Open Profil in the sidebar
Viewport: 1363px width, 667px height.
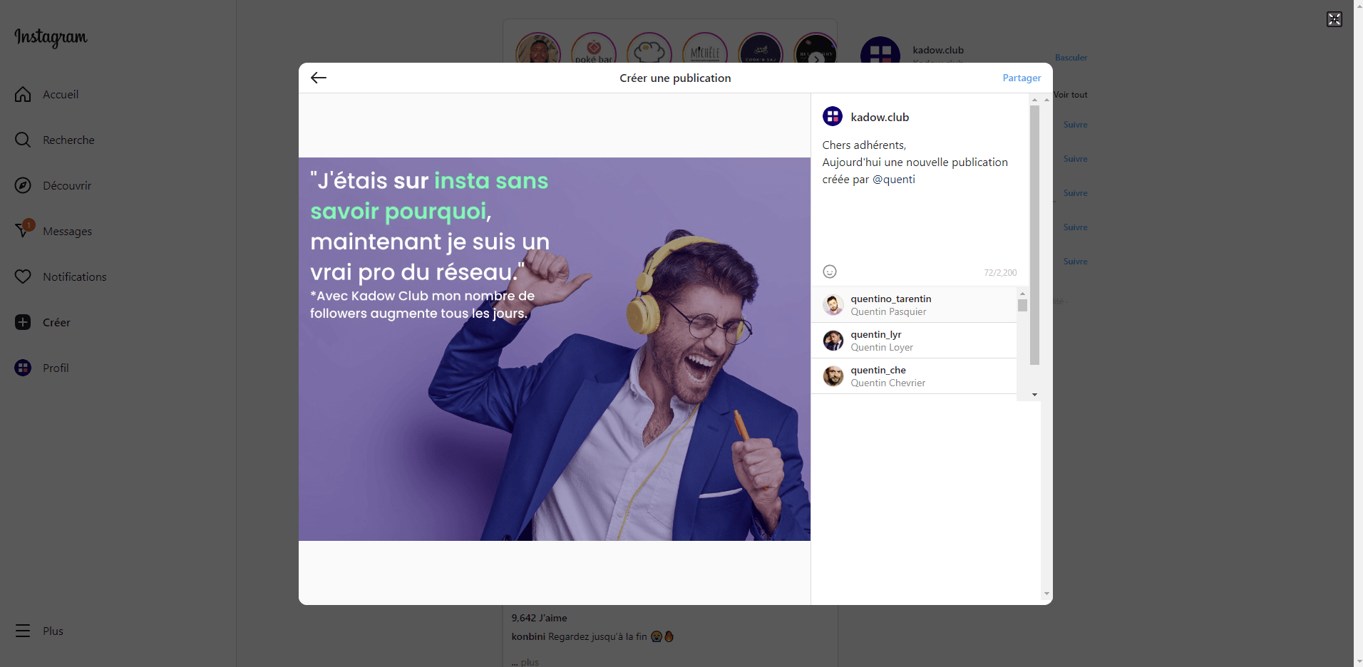point(42,368)
